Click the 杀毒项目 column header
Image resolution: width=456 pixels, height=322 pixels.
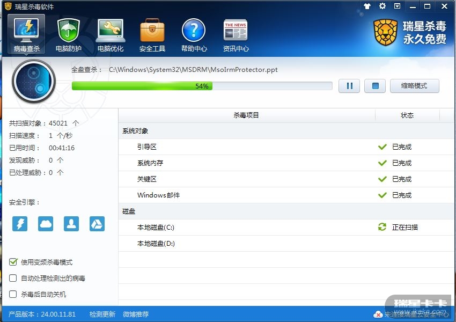[x=246, y=115]
